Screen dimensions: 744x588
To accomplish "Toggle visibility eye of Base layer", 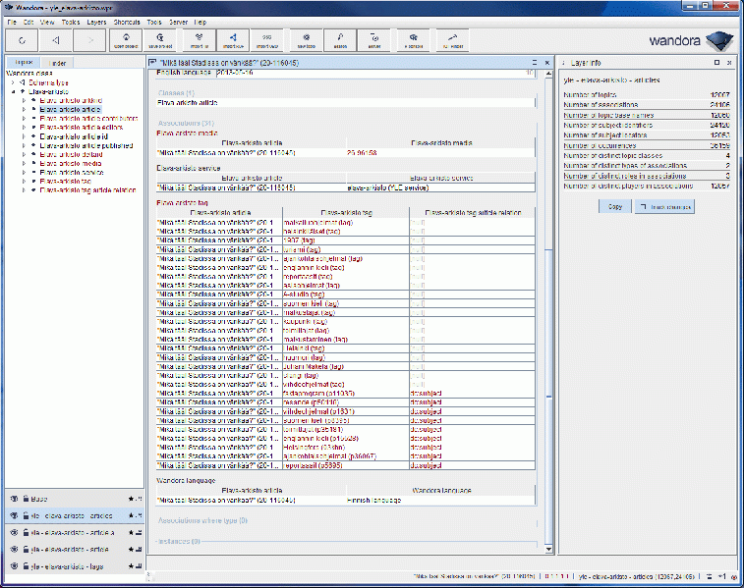I will (x=14, y=499).
